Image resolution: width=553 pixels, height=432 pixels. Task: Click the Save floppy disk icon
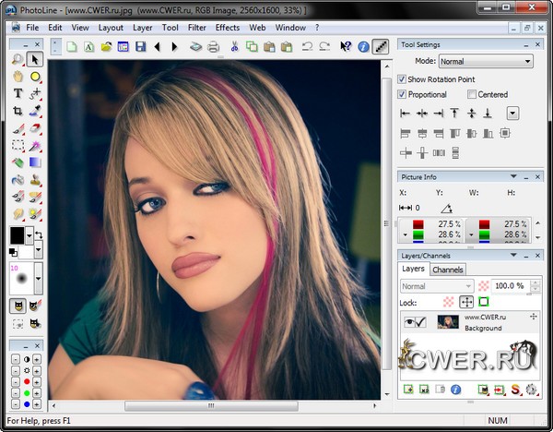click(140, 46)
